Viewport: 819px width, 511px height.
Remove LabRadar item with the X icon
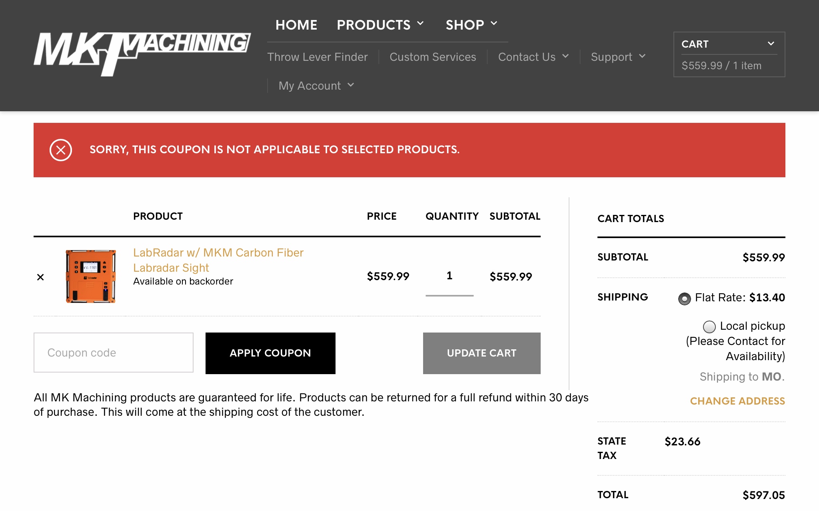pos(40,277)
